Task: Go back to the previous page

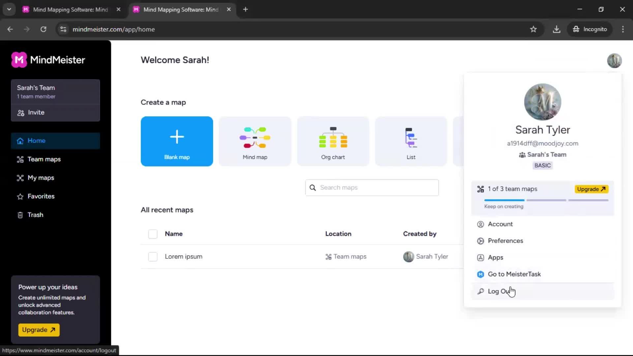Action: pyautogui.click(x=10, y=29)
